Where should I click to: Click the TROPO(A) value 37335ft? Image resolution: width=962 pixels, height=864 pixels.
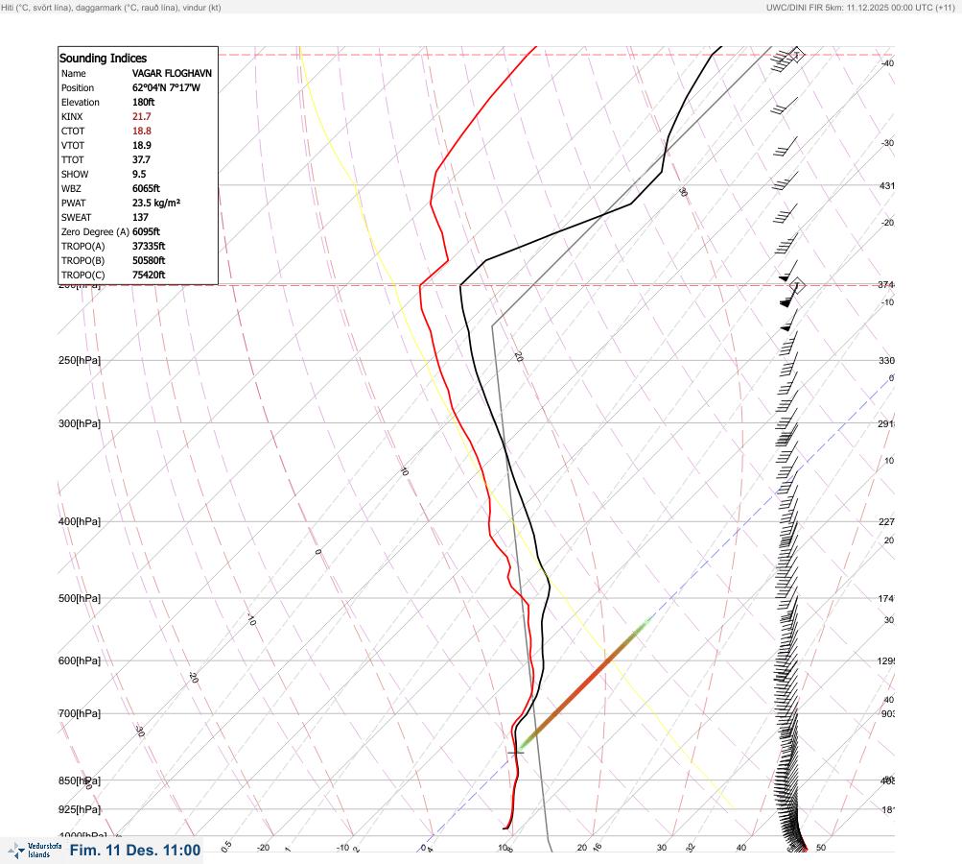(x=149, y=247)
